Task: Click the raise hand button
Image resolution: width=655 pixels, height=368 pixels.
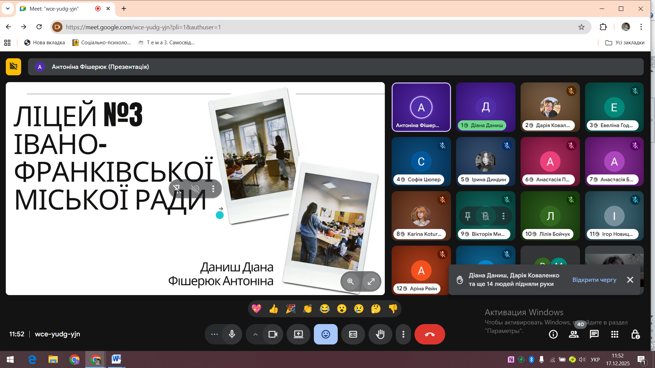Action: coord(380,334)
